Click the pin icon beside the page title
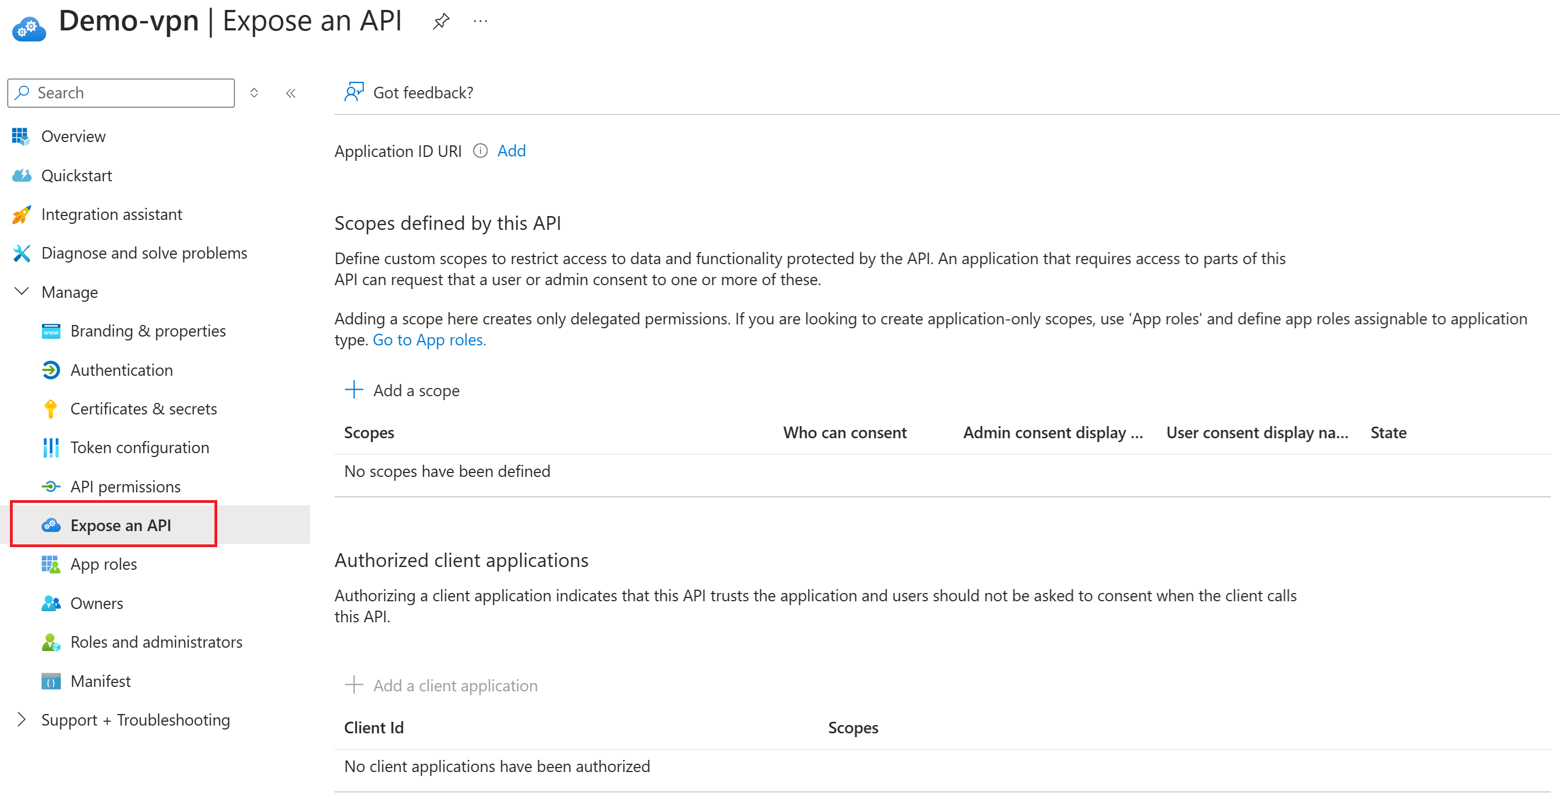The height and width of the screenshot is (798, 1560). point(441,22)
